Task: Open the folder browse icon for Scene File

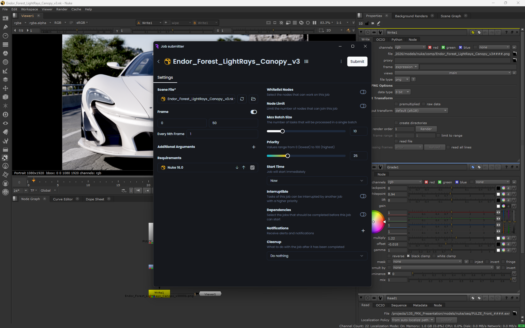Action: [253, 99]
